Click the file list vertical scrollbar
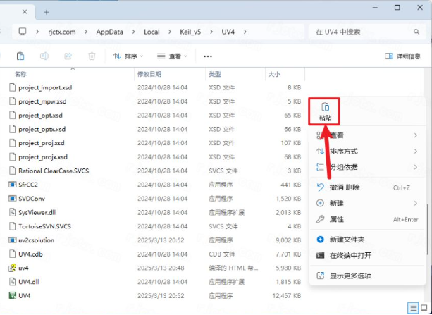 [x=427, y=229]
